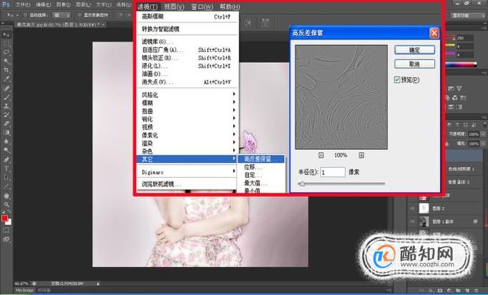This screenshot has height=295, width=488.
Task: Select the Quick Selection tool
Action: 6,61
